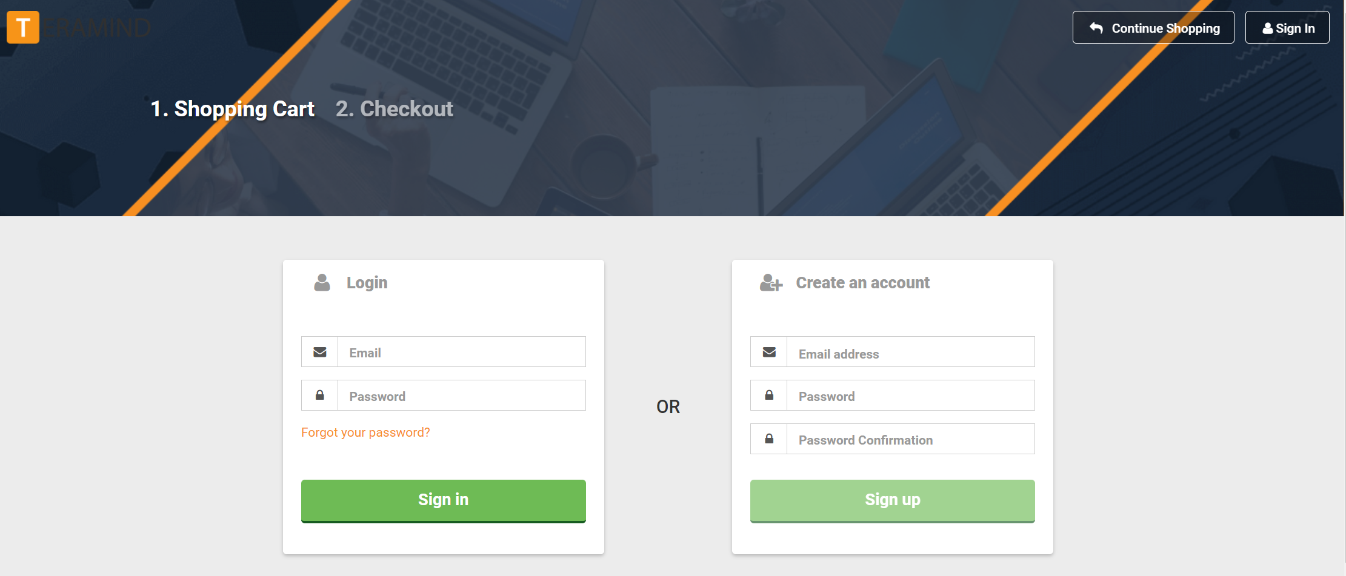Click the Continue Shopping button

click(x=1153, y=27)
